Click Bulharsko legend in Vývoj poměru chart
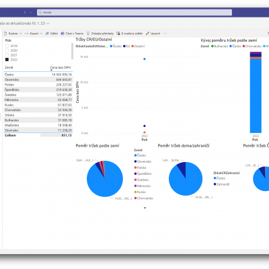The height and width of the screenshot is (269, 269). [x=220, y=46]
